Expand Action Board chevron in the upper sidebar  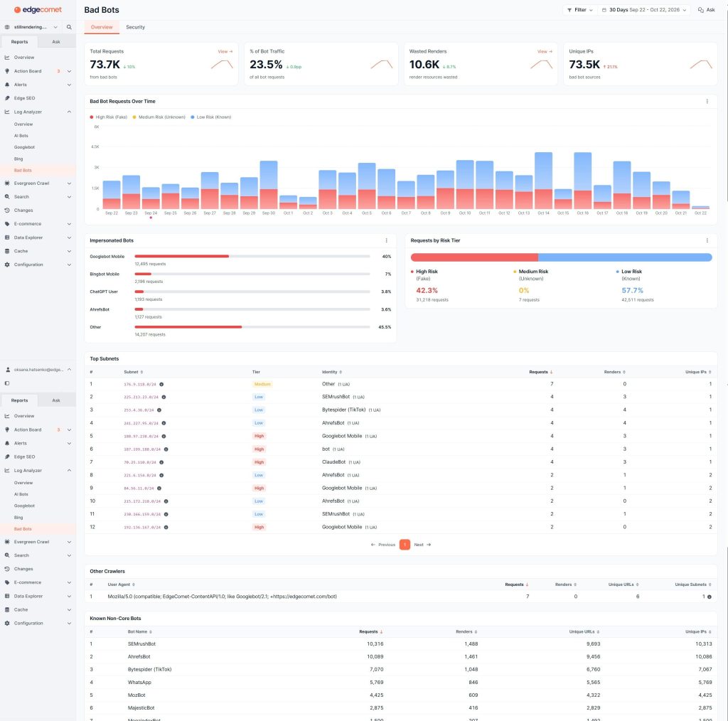pos(69,72)
